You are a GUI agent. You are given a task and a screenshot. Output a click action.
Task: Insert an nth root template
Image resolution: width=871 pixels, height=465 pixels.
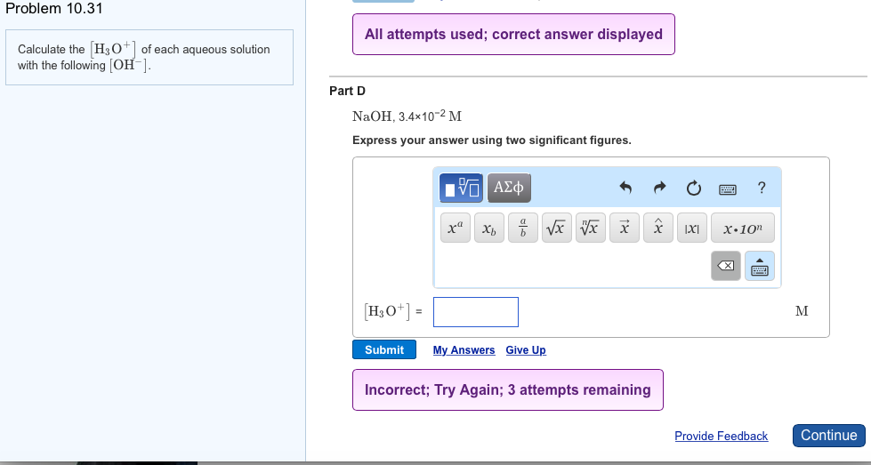[590, 228]
